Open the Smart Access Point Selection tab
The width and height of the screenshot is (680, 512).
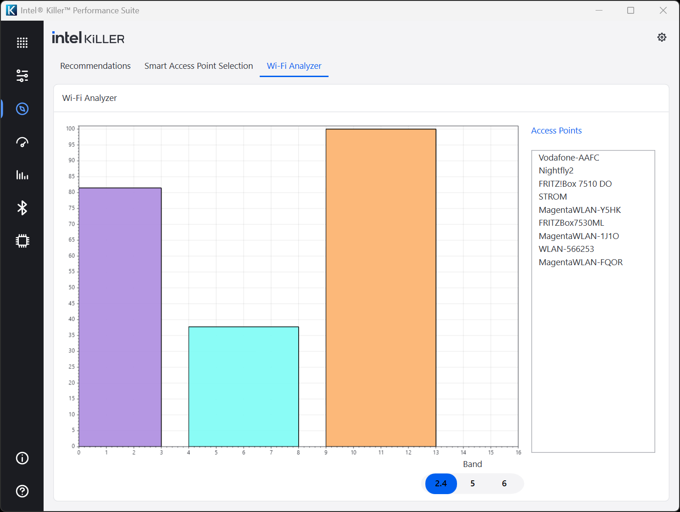(199, 66)
